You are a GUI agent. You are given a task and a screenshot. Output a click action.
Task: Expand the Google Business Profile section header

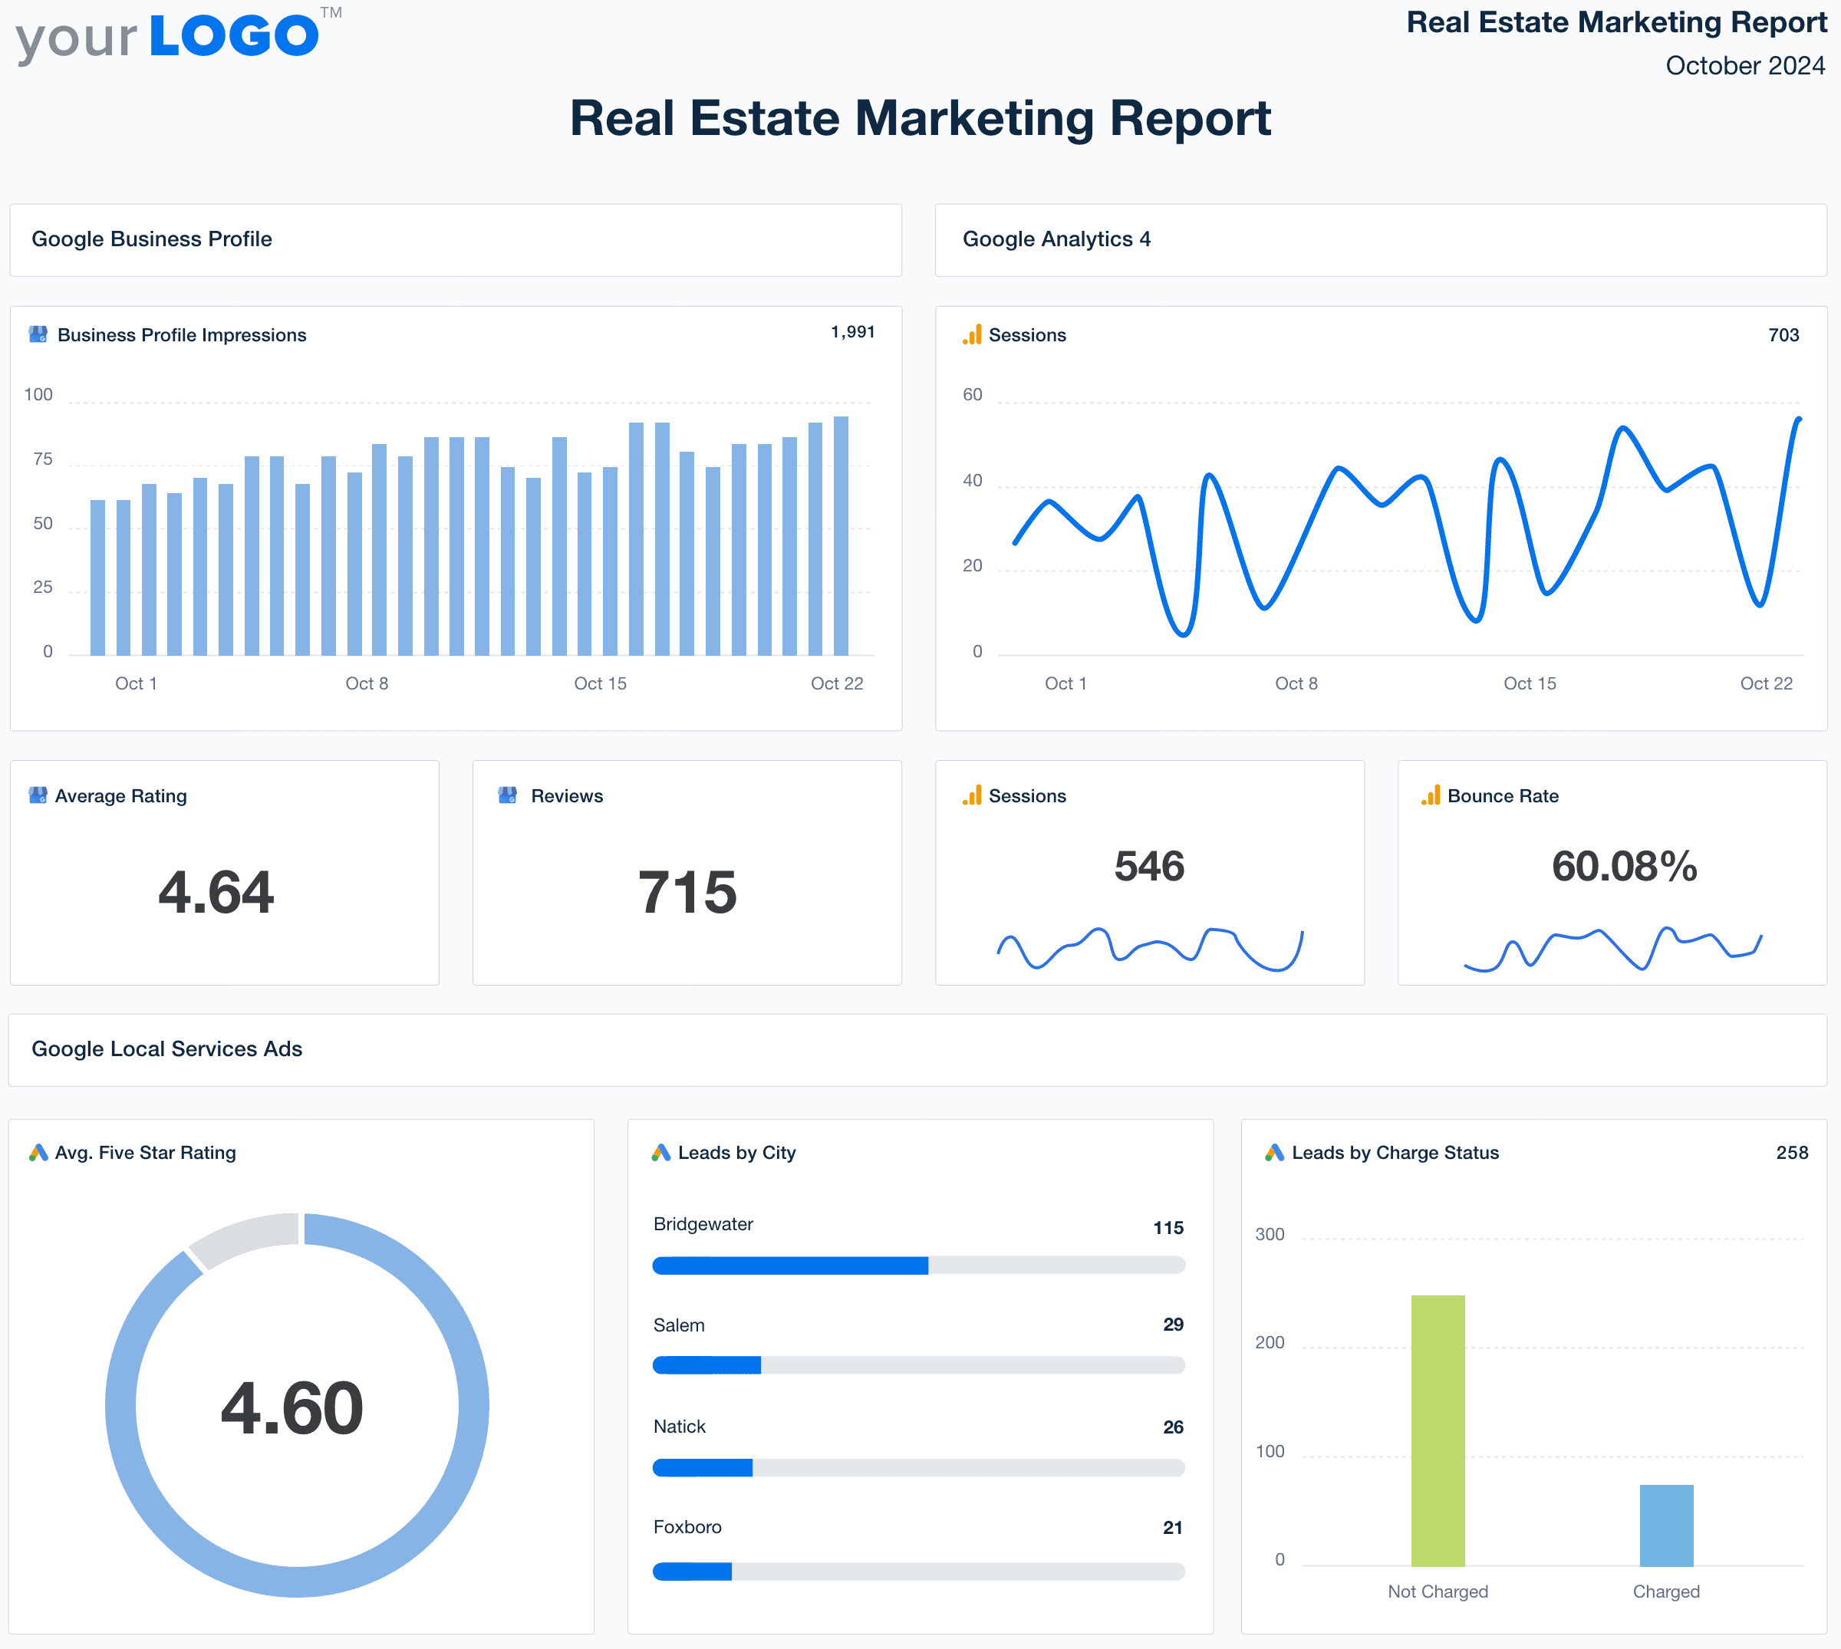tap(151, 239)
